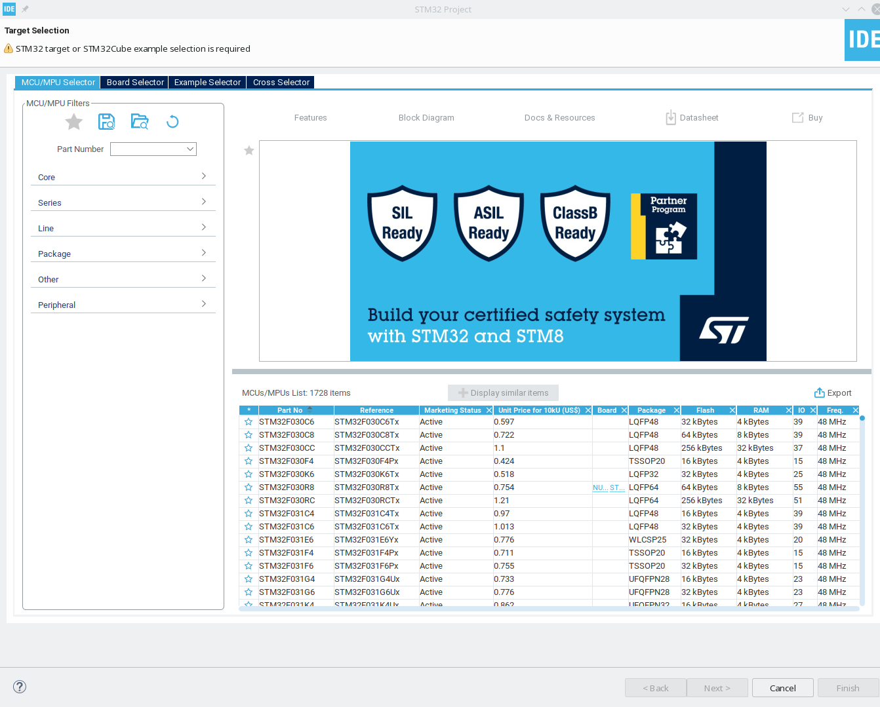Toggle favorite star for STM32F030R8
880x707 pixels.
[x=249, y=487]
